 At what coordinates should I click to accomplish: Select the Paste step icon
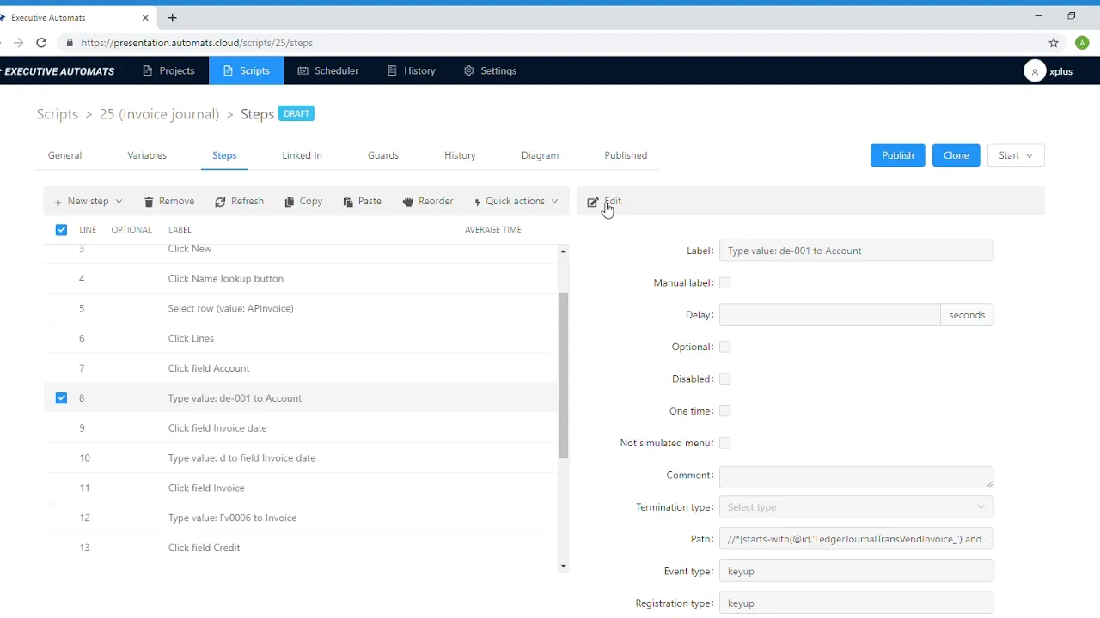348,201
